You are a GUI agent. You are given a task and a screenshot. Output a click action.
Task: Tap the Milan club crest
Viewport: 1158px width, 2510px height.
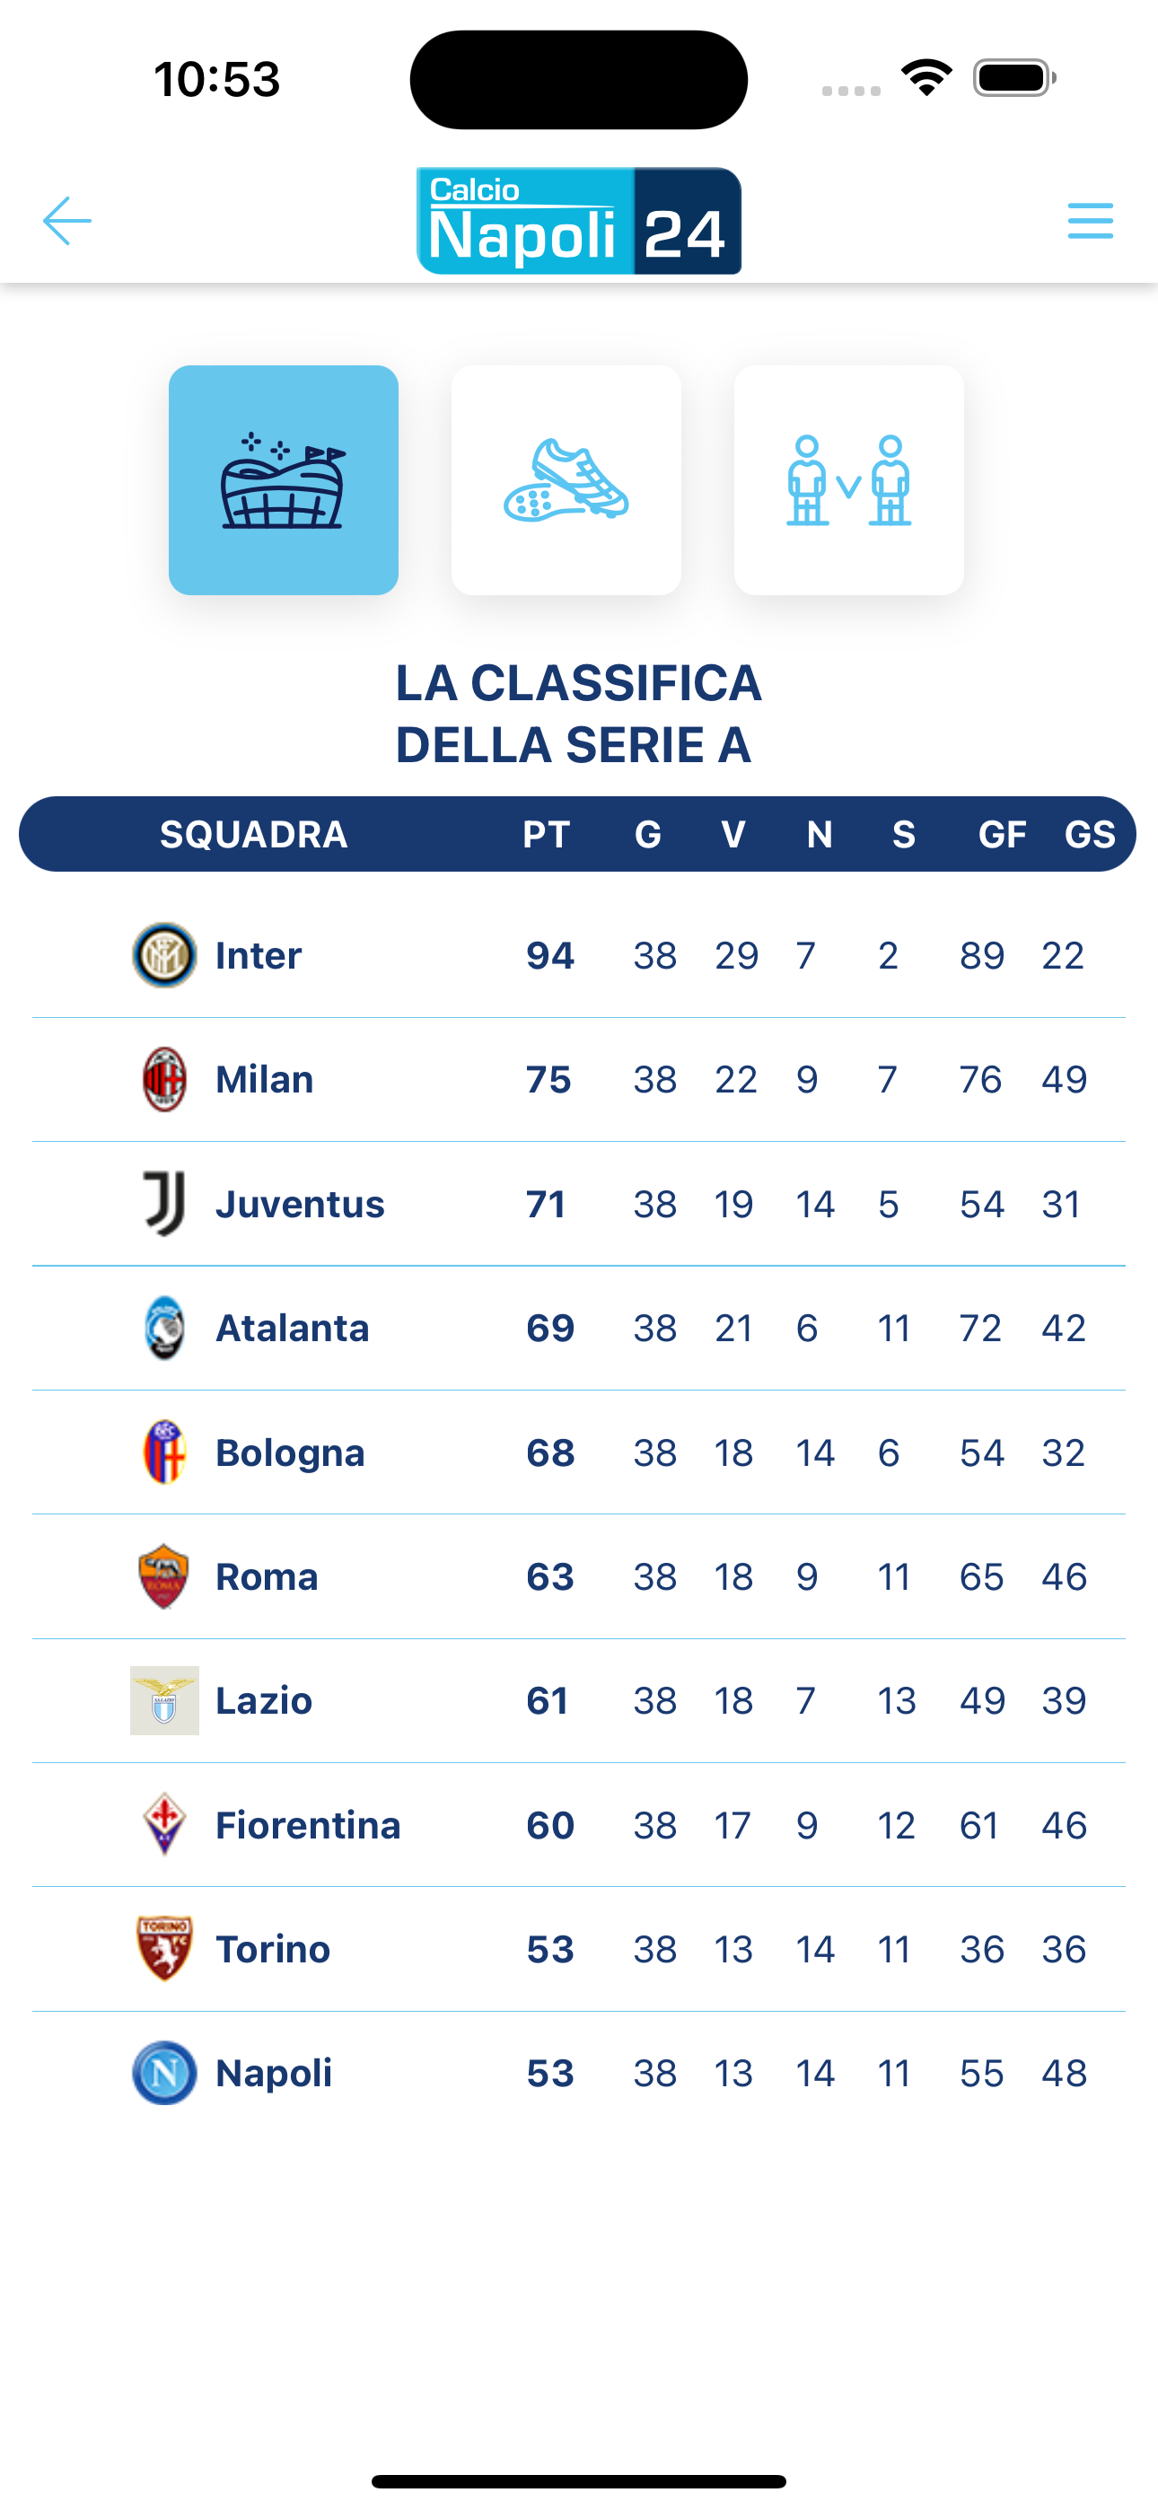coord(165,1080)
